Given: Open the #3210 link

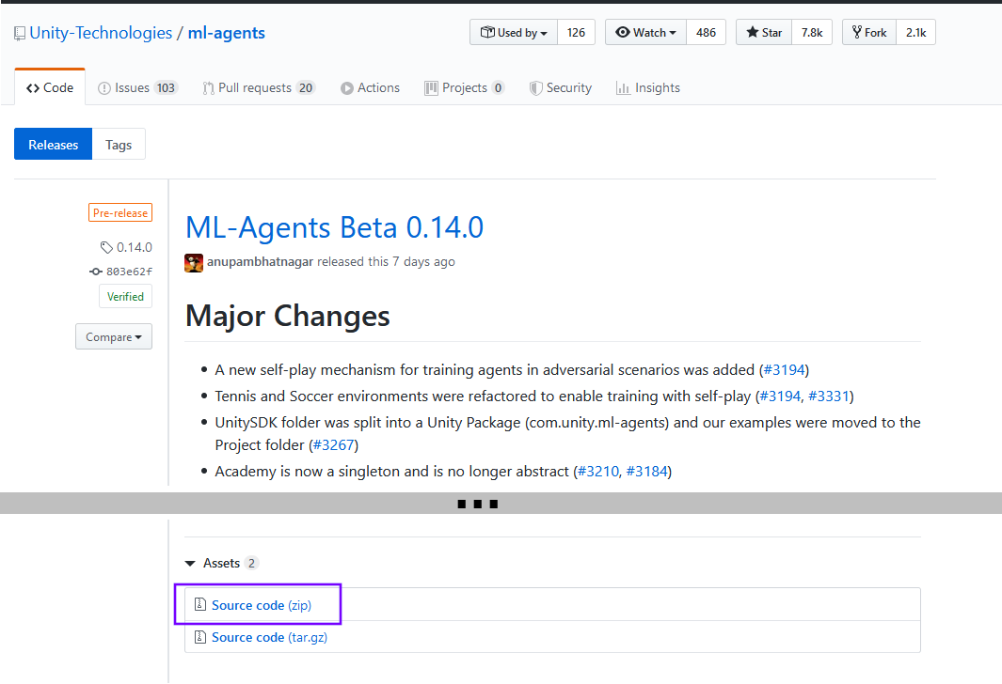Looking at the screenshot, I should point(598,471).
